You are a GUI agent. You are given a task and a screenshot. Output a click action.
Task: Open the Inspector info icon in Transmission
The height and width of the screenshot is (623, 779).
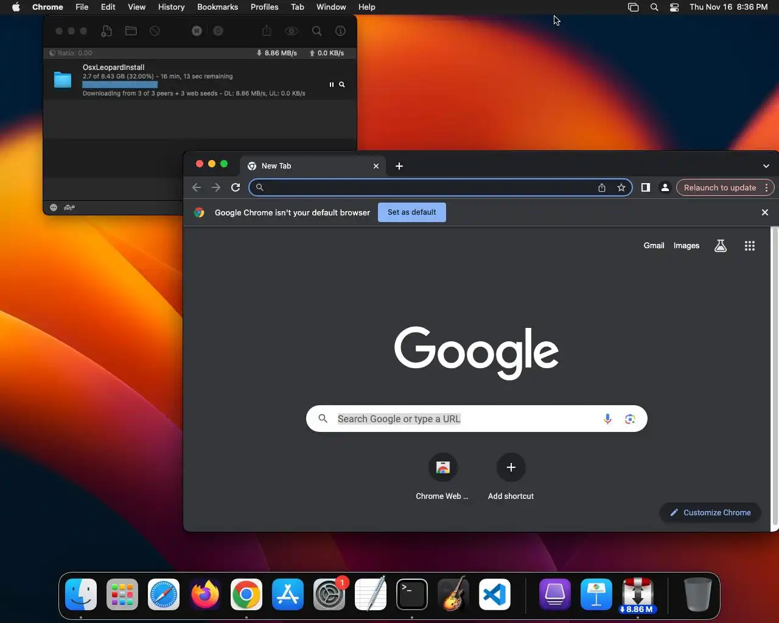point(340,31)
